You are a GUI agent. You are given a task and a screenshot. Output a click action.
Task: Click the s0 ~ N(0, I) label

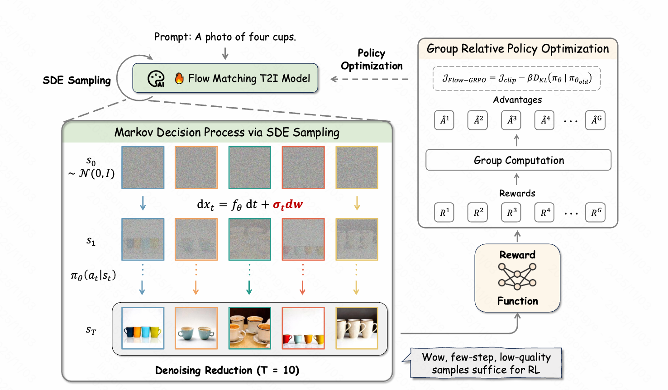91,168
